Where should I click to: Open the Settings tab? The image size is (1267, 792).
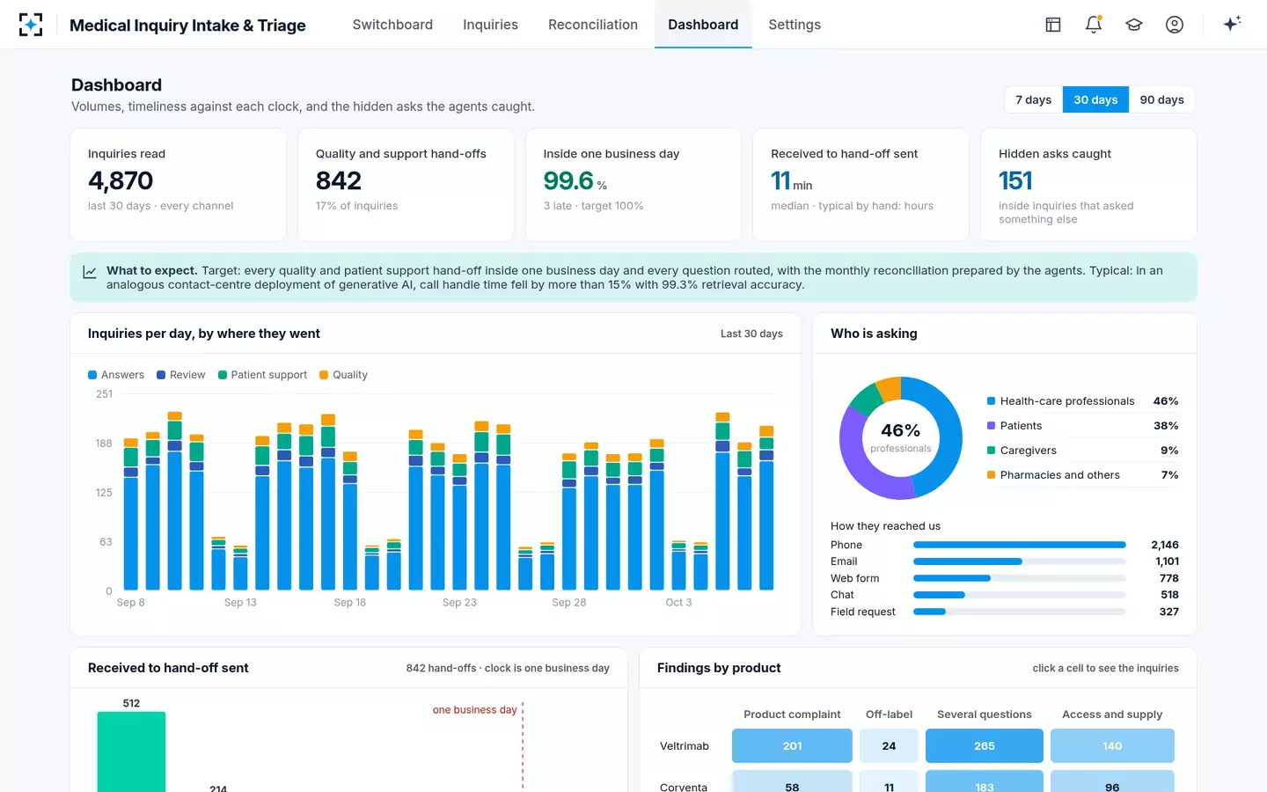point(795,25)
